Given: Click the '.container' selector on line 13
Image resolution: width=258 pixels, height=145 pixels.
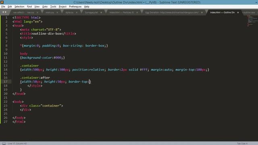Looking at the screenshot, I should pos(29,66).
